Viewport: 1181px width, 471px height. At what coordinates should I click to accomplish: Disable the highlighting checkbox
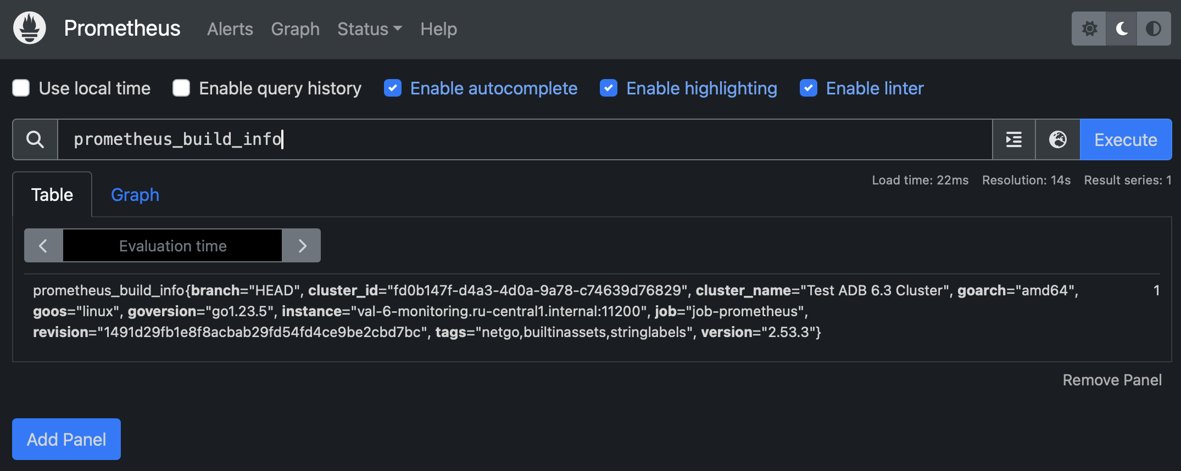coord(609,88)
